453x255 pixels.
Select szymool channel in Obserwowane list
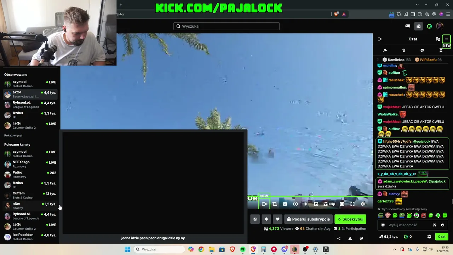[x=30, y=84]
